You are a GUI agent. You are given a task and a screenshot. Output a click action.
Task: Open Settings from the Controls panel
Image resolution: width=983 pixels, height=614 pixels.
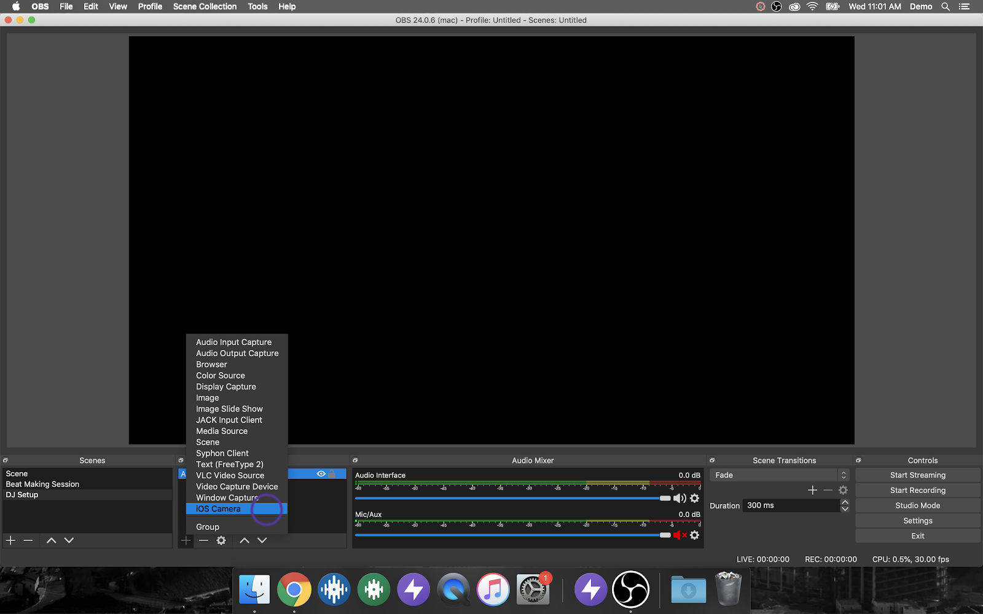918,521
